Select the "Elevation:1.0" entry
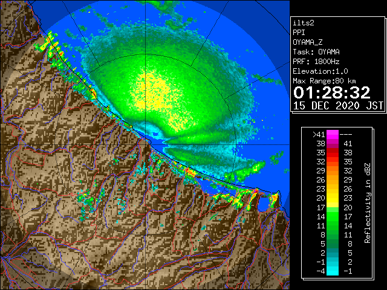This screenshot has width=387, height=290. coord(320,71)
